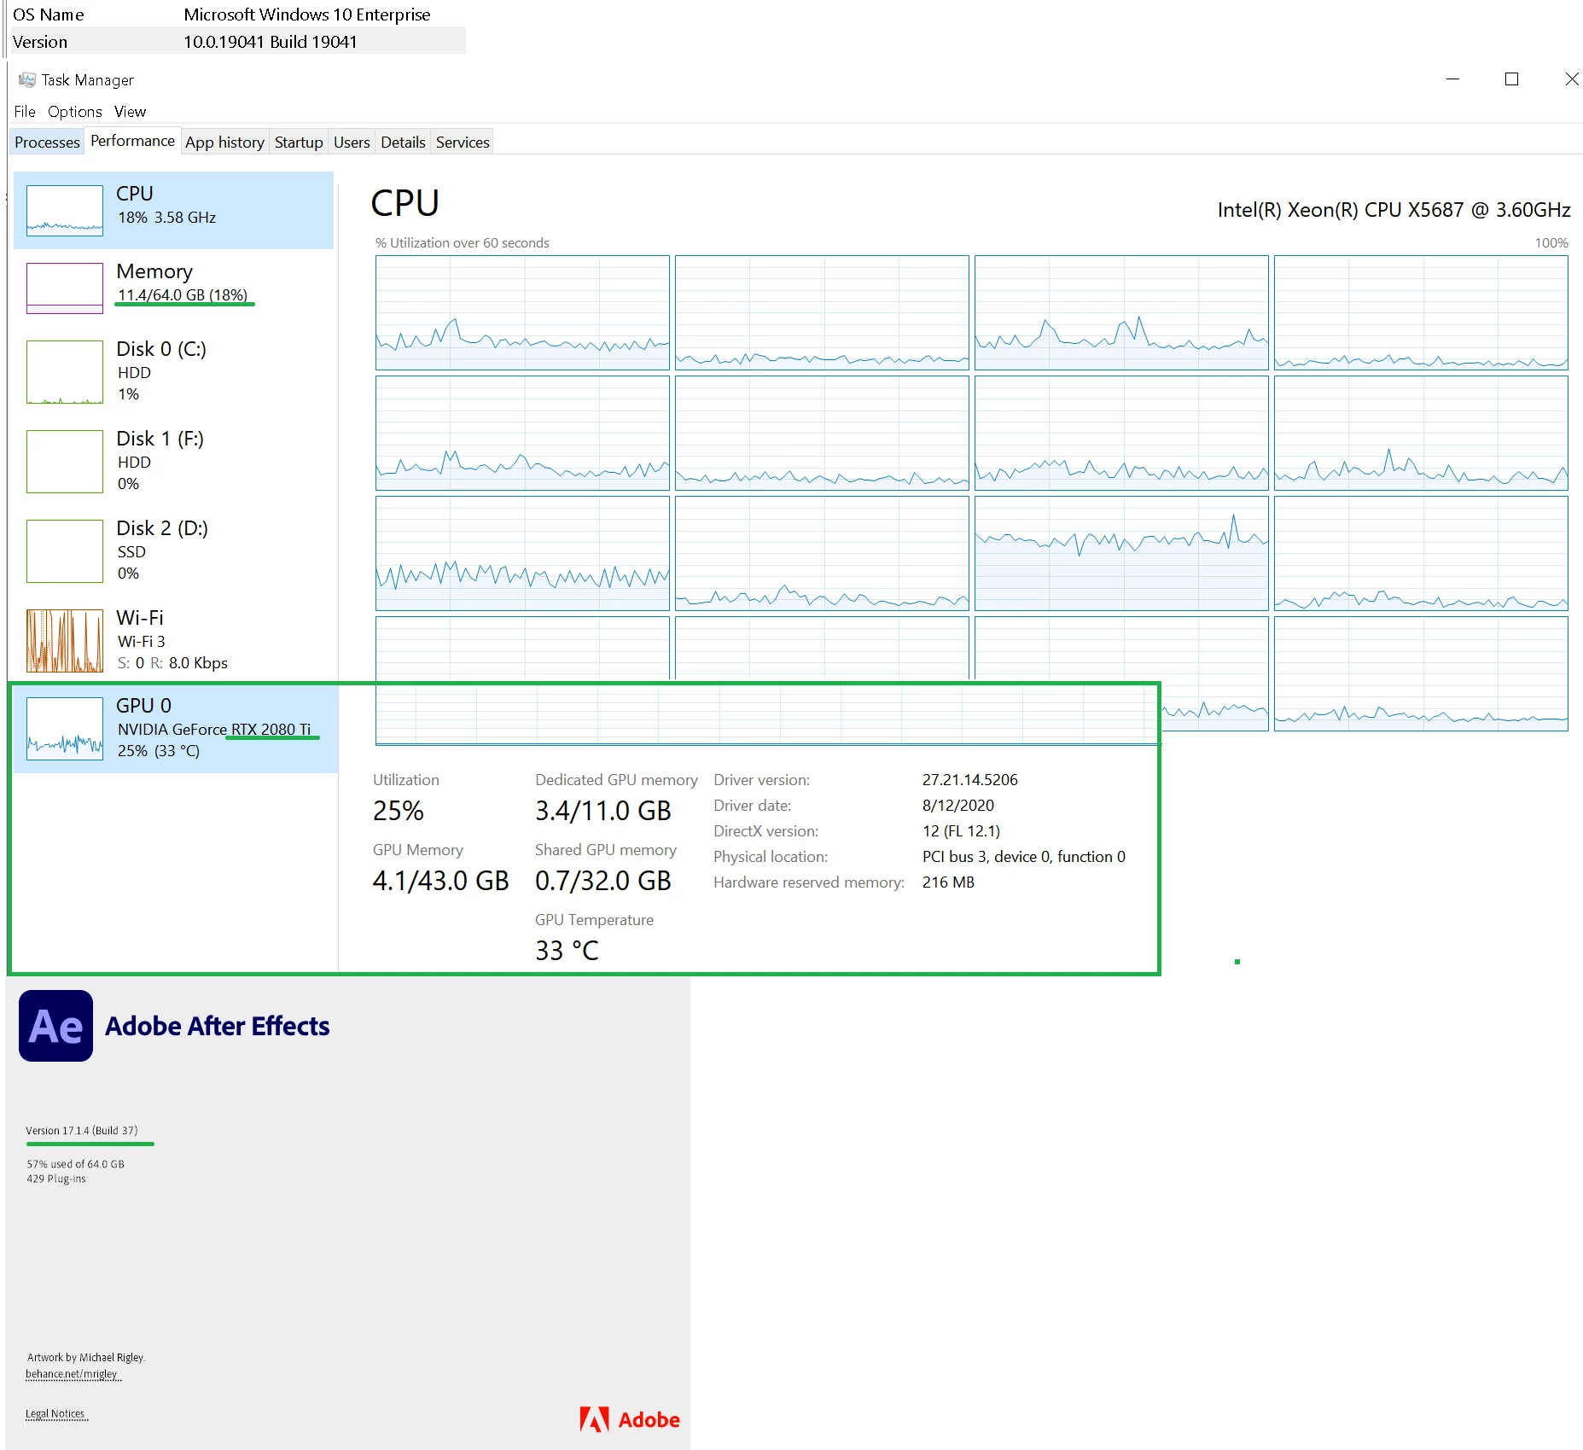Select GPU 0 NVIDIA GeForce item

176,728
